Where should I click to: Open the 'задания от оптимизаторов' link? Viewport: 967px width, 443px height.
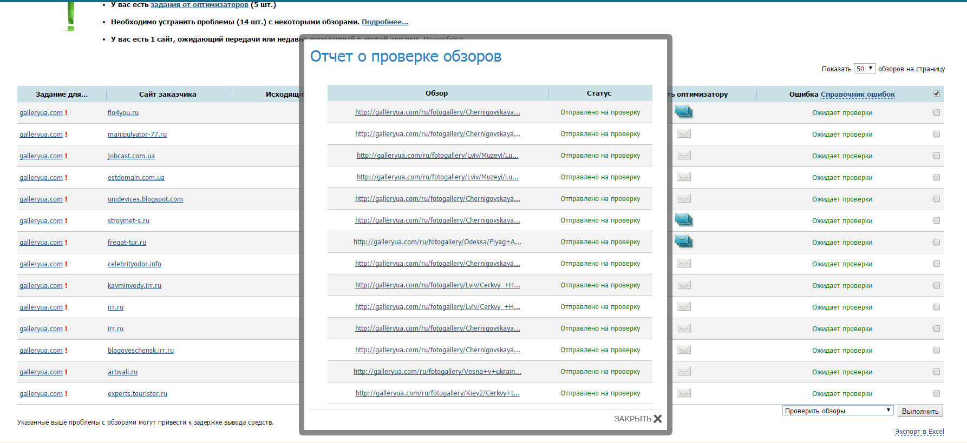tap(199, 5)
